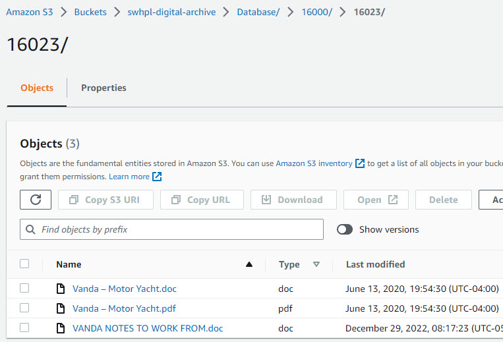Click external link icon after Learn more
The width and height of the screenshot is (503, 342).
(x=157, y=177)
